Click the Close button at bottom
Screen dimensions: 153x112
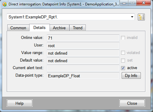pos(132,103)
